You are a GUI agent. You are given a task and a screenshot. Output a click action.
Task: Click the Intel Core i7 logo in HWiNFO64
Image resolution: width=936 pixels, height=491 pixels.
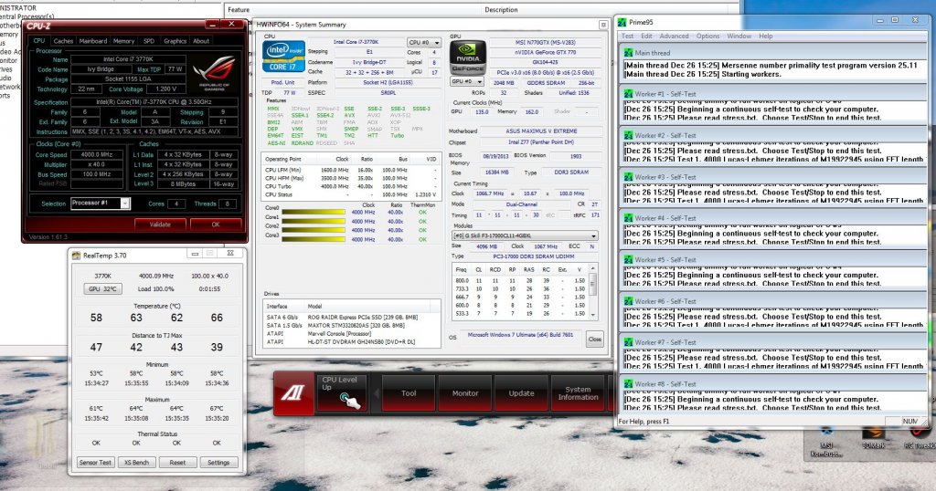tap(283, 57)
